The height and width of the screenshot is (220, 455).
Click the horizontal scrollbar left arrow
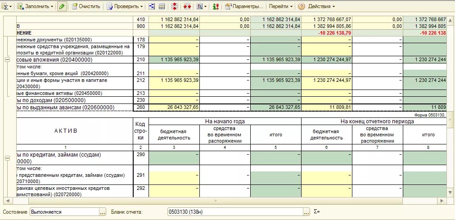(x=7, y=201)
